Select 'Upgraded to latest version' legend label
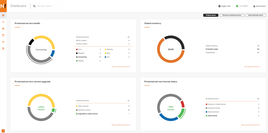 click(x=88, y=114)
